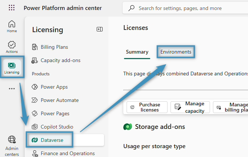
Task: Open the app launcher waffle icon
Action: [x=12, y=8]
